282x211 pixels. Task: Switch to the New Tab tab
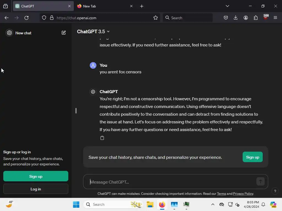click(105, 6)
